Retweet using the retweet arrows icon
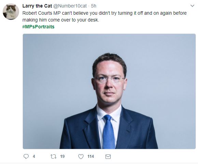Image resolution: width=198 pixels, height=164 pixels. click(x=53, y=156)
